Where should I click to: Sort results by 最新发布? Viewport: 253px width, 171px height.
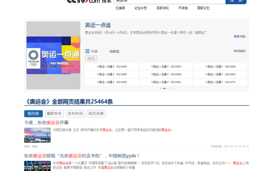pos(54,114)
